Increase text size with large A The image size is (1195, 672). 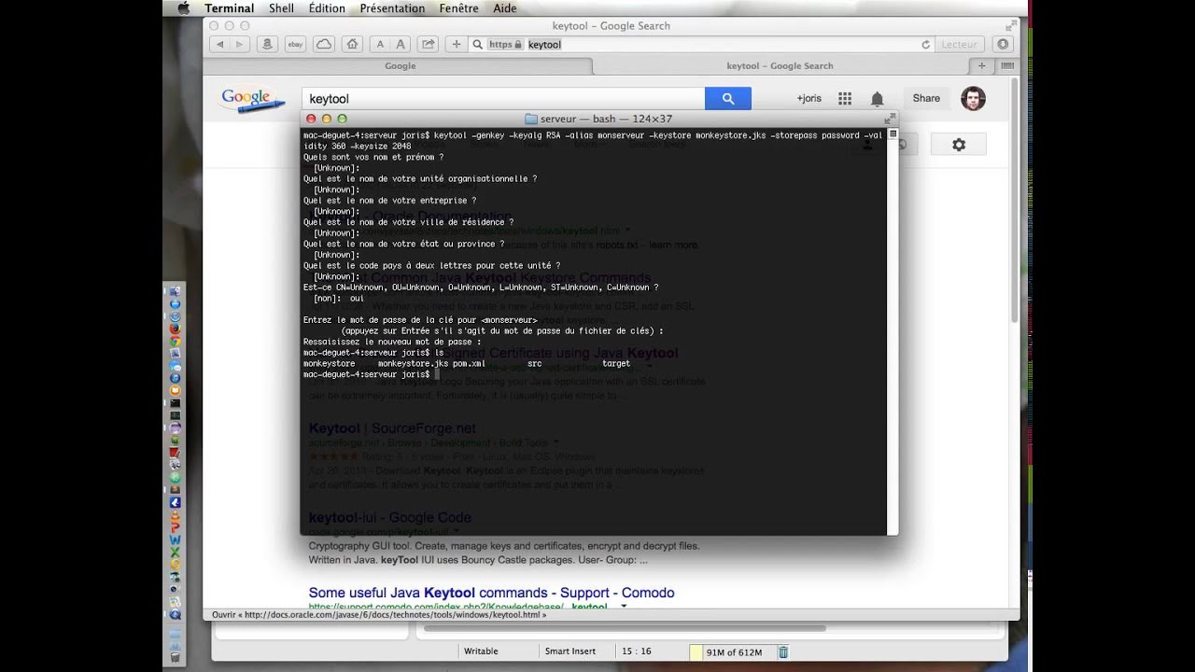(401, 44)
